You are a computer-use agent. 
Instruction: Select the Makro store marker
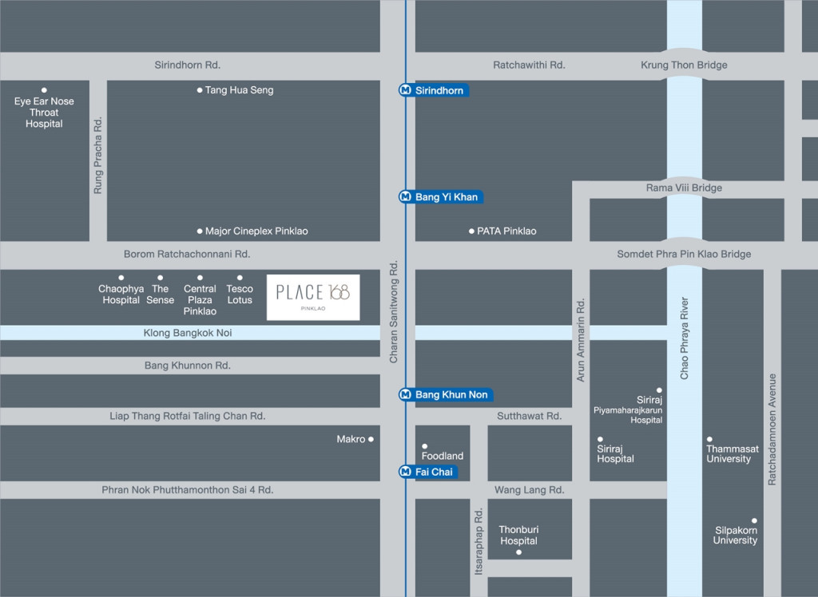pyautogui.click(x=370, y=438)
